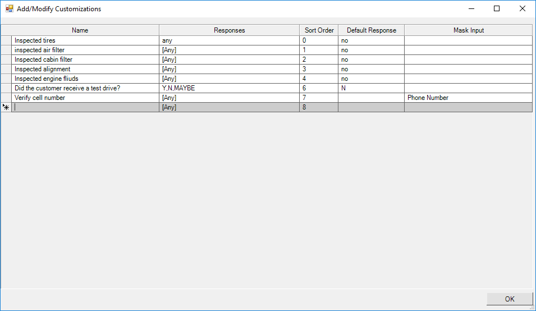Screen dimensions: 536x311
Task: Click Default Response 'no' for inspected air filter
Action: (371, 50)
